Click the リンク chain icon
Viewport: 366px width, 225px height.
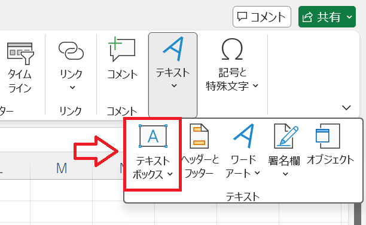[x=71, y=51]
